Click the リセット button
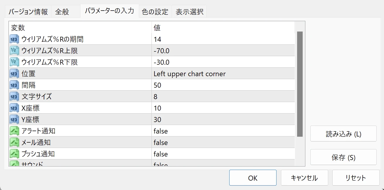Screen dimensions: 384x190 point(356,178)
